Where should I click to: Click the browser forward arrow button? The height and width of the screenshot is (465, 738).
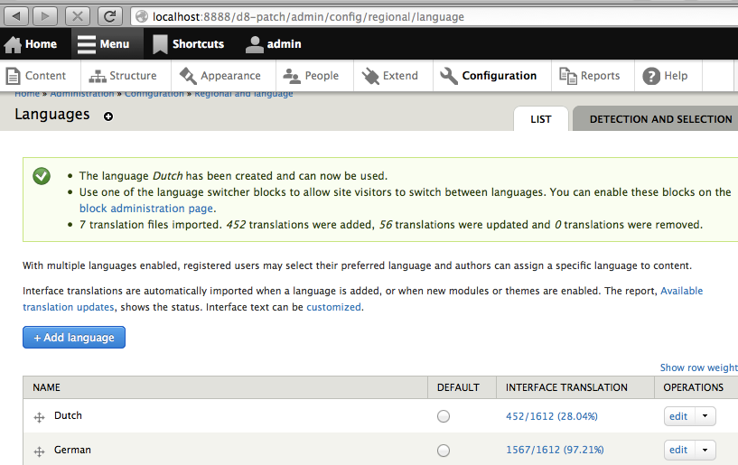click(44, 16)
